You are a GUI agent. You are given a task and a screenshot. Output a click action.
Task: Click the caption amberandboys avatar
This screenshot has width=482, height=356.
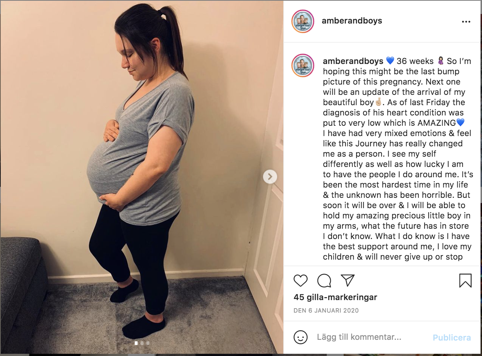pyautogui.click(x=302, y=65)
